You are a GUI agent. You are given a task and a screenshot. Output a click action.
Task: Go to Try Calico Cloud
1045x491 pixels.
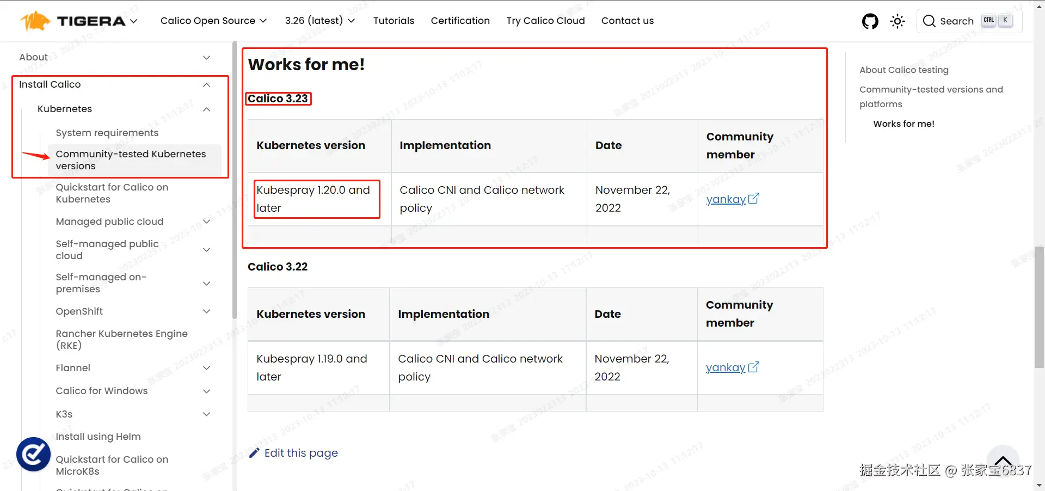[546, 21]
